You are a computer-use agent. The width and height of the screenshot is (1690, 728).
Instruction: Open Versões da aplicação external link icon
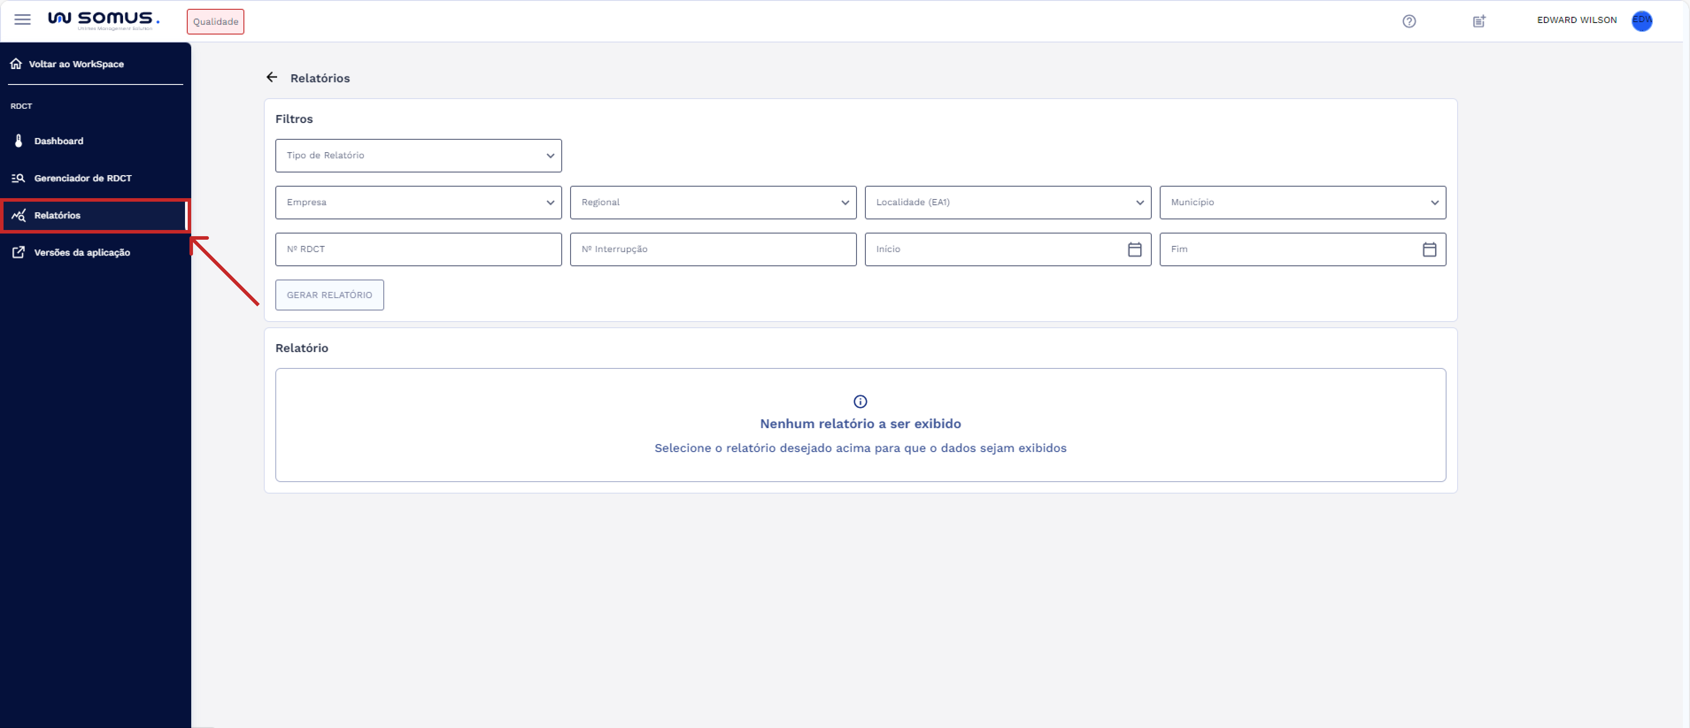19,252
